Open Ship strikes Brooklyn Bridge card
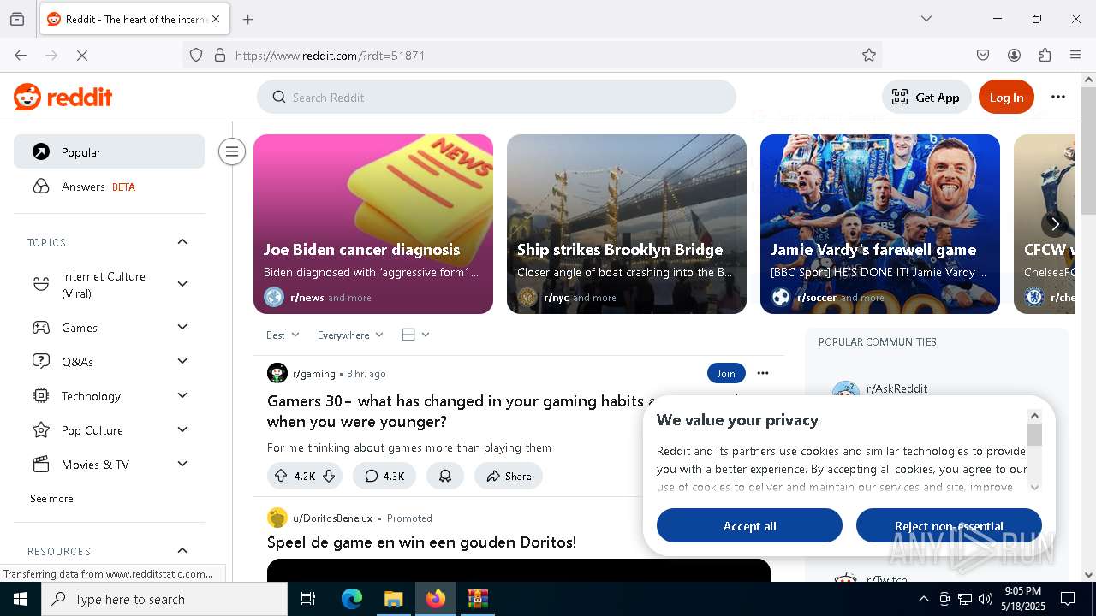Image resolution: width=1096 pixels, height=616 pixels. 627,224
